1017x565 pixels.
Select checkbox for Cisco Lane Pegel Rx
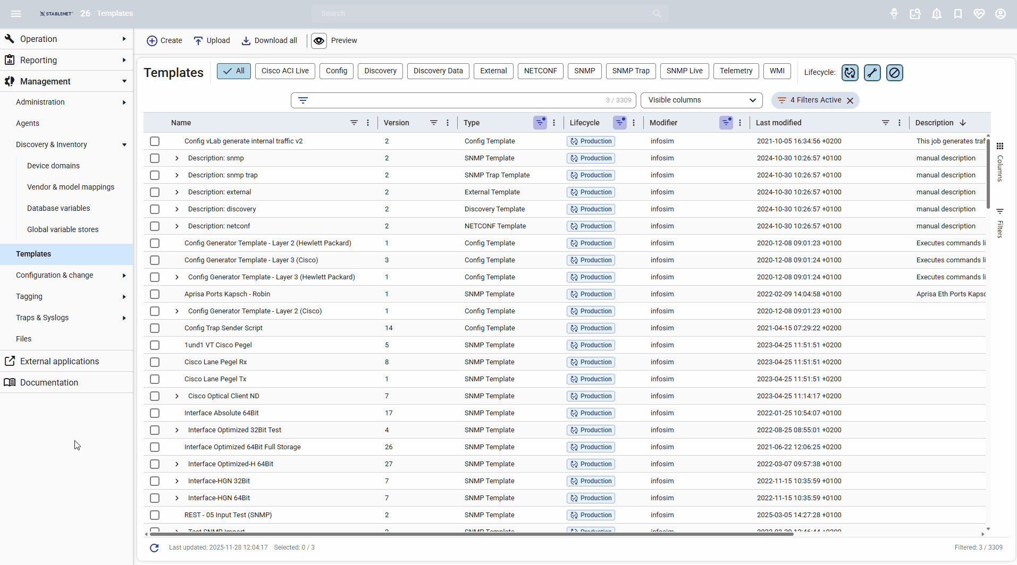tap(155, 362)
